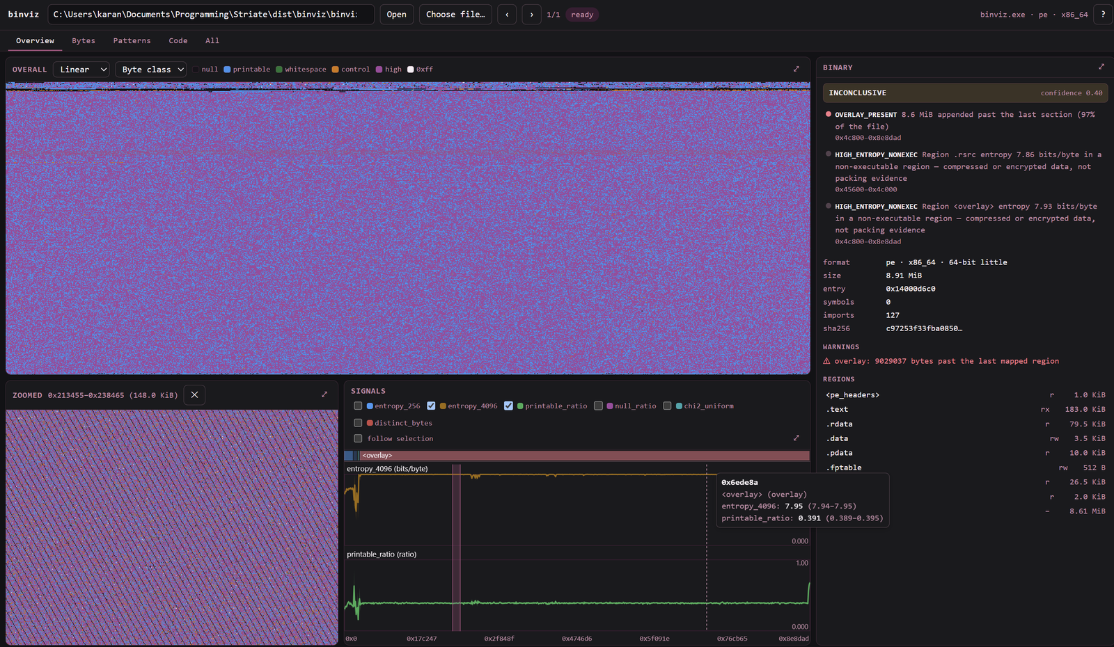Click the overlay region bar above chart
The height and width of the screenshot is (647, 1114).
point(585,456)
